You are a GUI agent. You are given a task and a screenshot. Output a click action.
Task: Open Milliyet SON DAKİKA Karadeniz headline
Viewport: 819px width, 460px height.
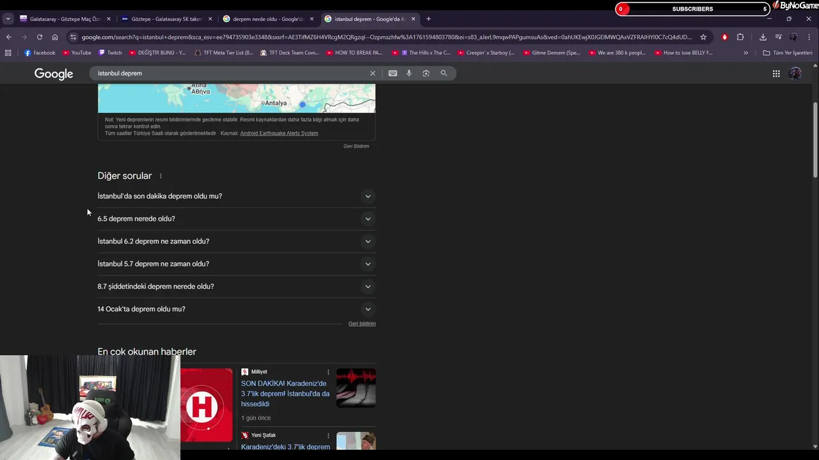pyautogui.click(x=285, y=394)
